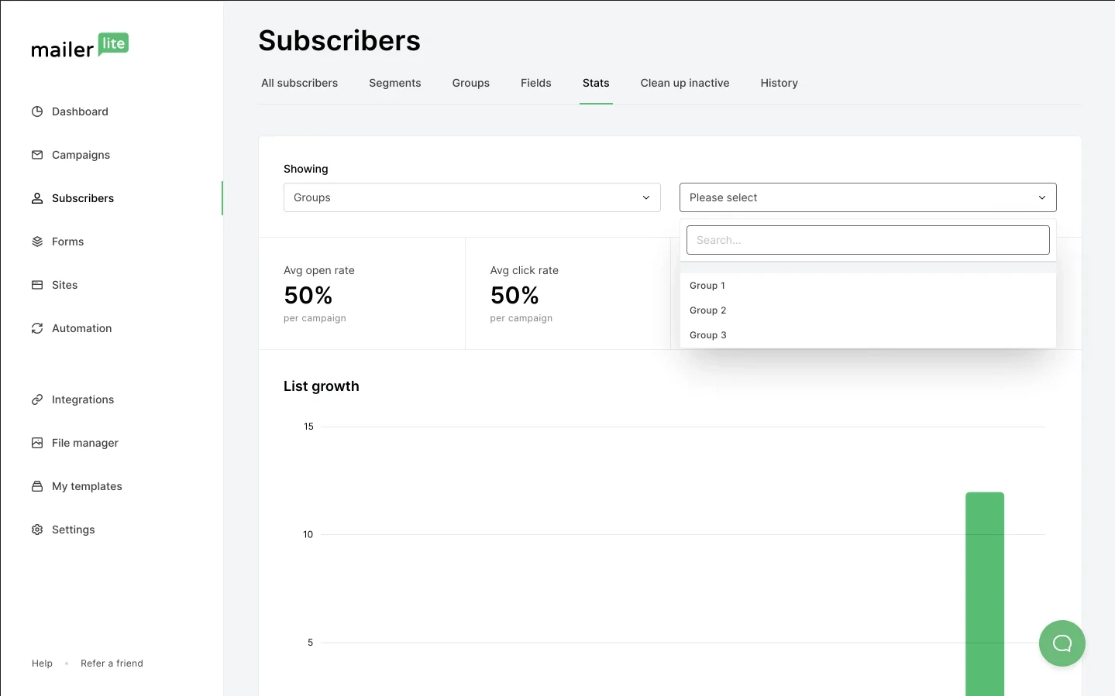Click the chart axis label 10
This screenshot has width=1115, height=696.
pos(308,534)
